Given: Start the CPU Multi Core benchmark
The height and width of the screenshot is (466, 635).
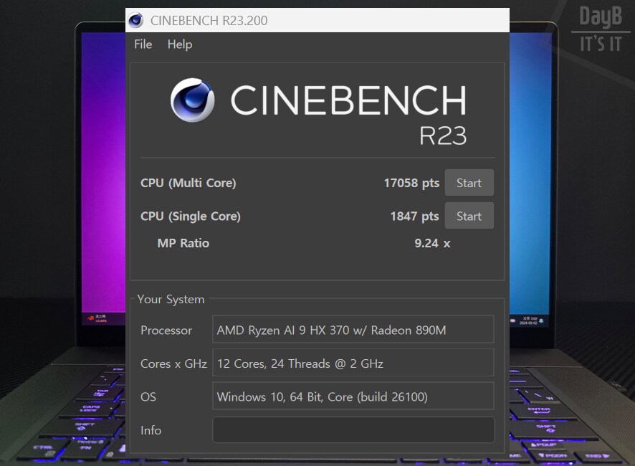Looking at the screenshot, I should coord(469,183).
